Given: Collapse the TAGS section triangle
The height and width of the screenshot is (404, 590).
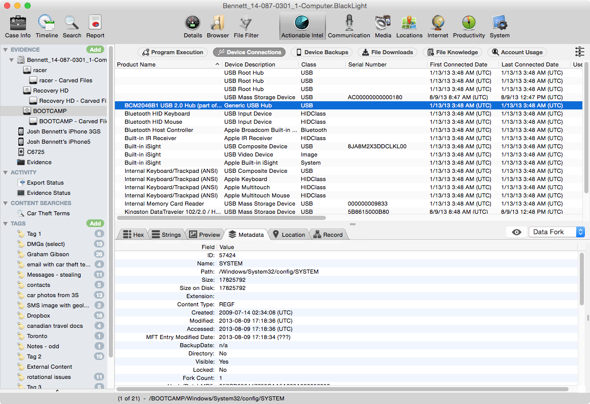Looking at the screenshot, I should coord(6,223).
